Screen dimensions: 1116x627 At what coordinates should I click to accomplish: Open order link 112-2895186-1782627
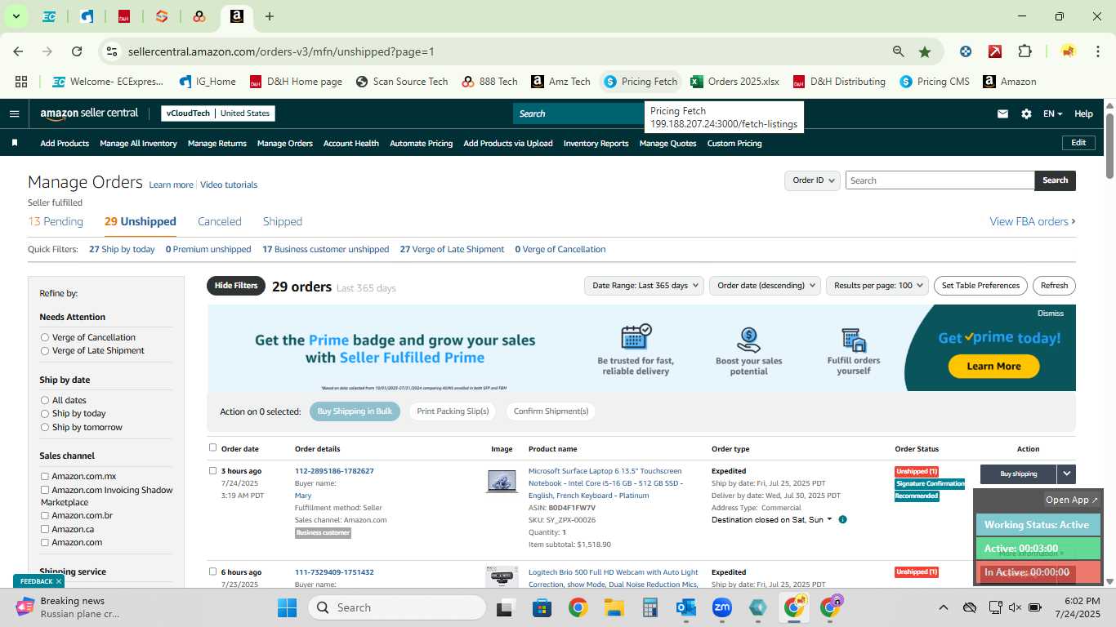[x=334, y=471]
